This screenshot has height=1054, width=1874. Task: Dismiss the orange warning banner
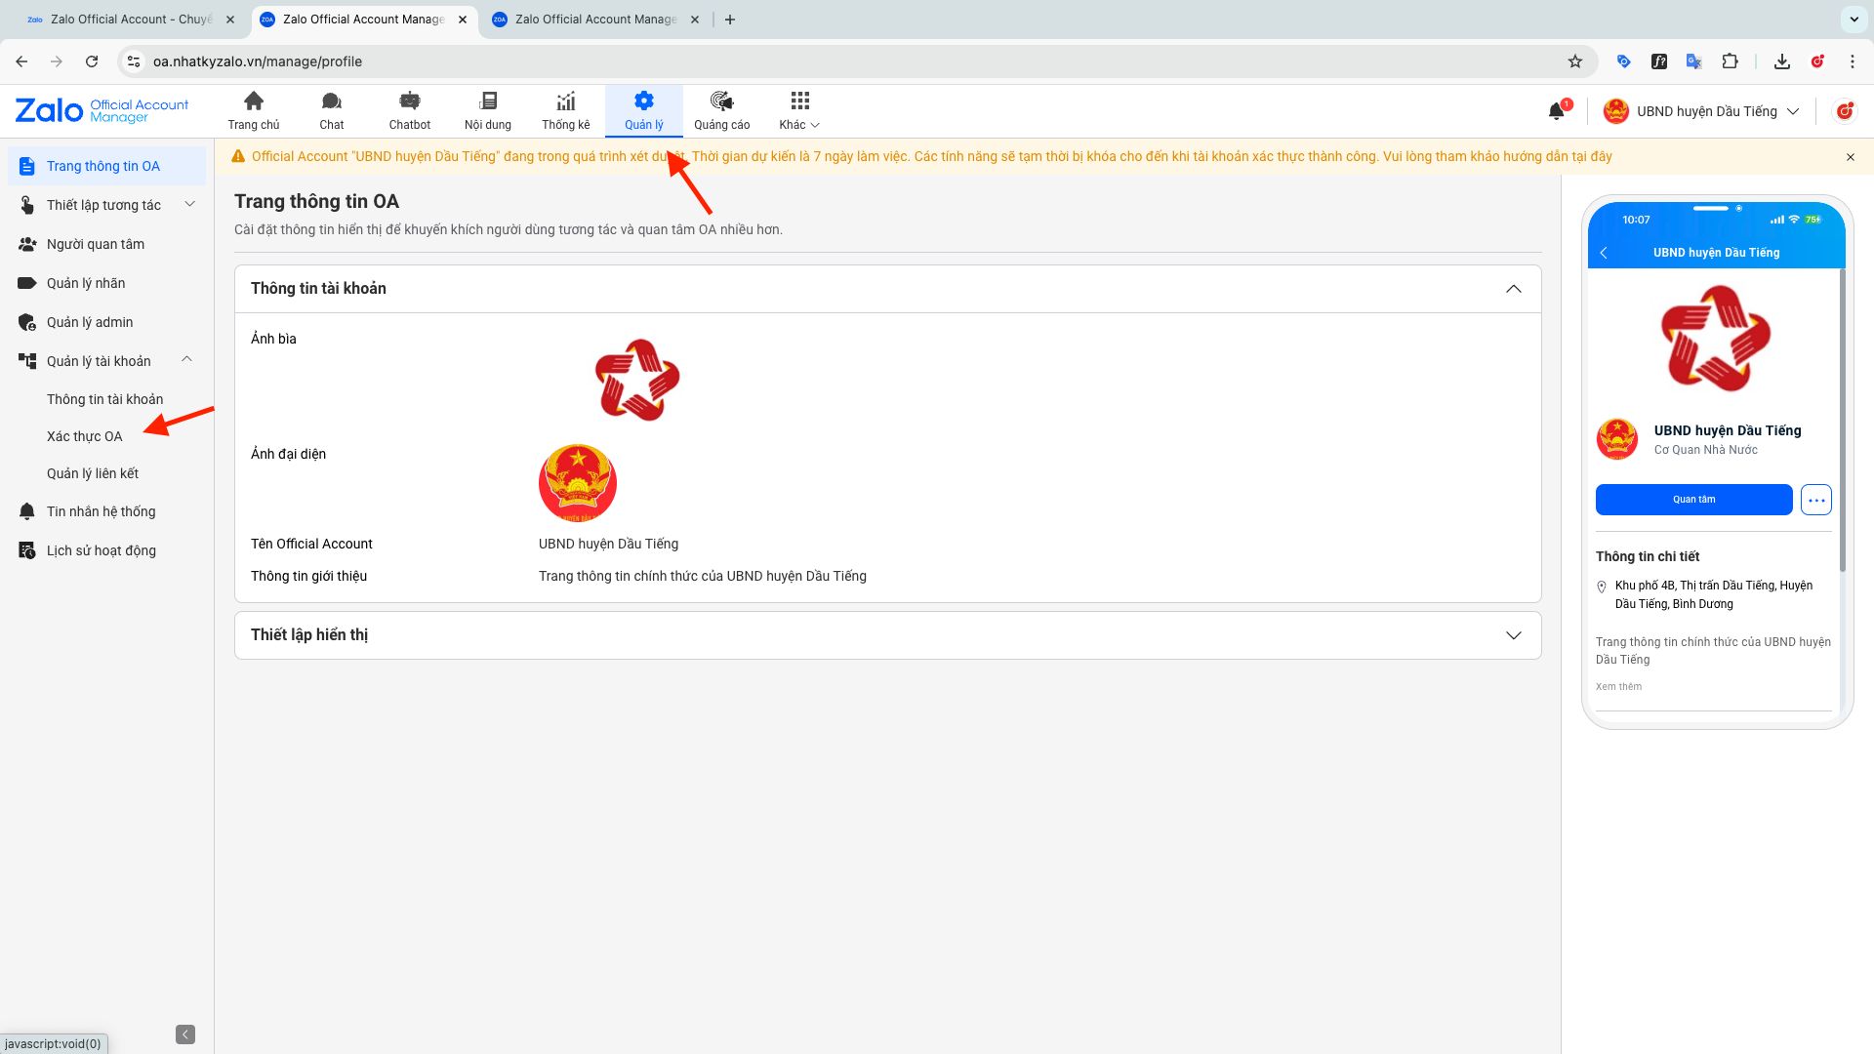tap(1850, 157)
